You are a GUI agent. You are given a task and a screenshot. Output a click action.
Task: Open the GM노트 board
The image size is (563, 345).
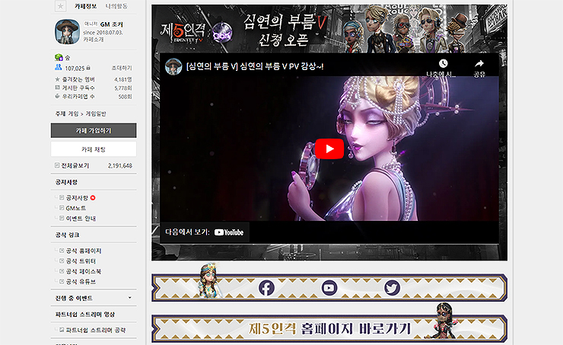76,208
